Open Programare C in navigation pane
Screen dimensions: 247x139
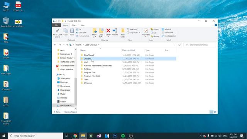pyautogui.click(x=66, y=54)
